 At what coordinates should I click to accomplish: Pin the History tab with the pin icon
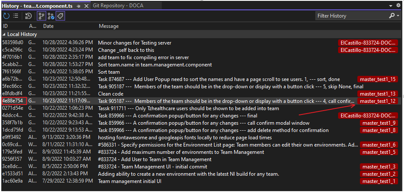point(78,6)
